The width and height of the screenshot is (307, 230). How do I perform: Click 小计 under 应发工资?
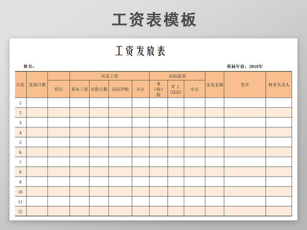pos(141,89)
